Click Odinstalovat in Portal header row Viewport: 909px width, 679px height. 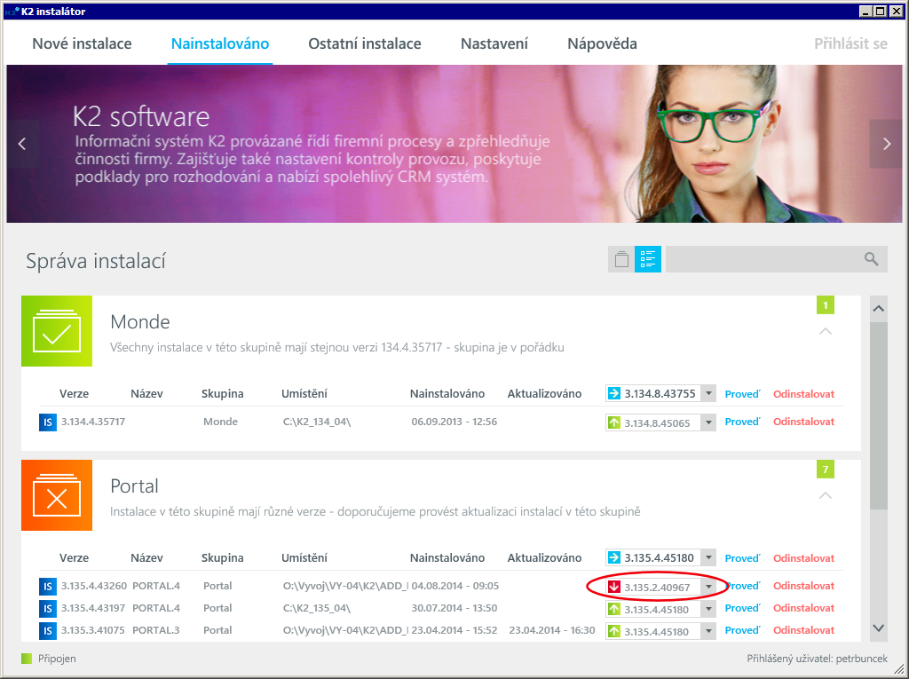pyautogui.click(x=803, y=557)
